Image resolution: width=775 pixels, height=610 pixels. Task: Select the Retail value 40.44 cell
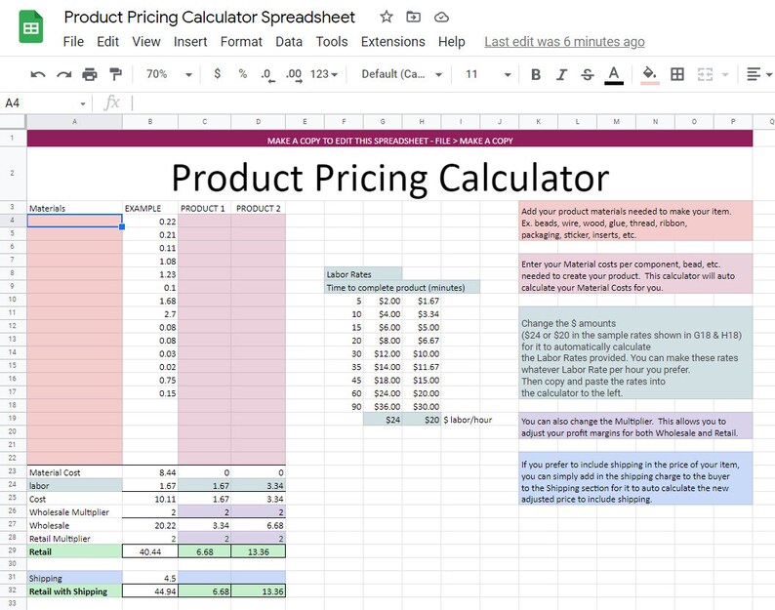tap(150, 551)
